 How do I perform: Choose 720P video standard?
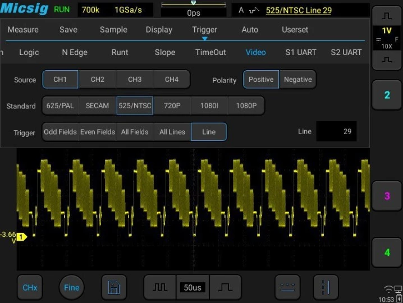(172, 105)
